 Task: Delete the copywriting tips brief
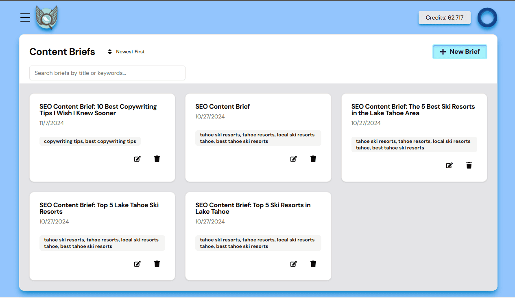157,159
